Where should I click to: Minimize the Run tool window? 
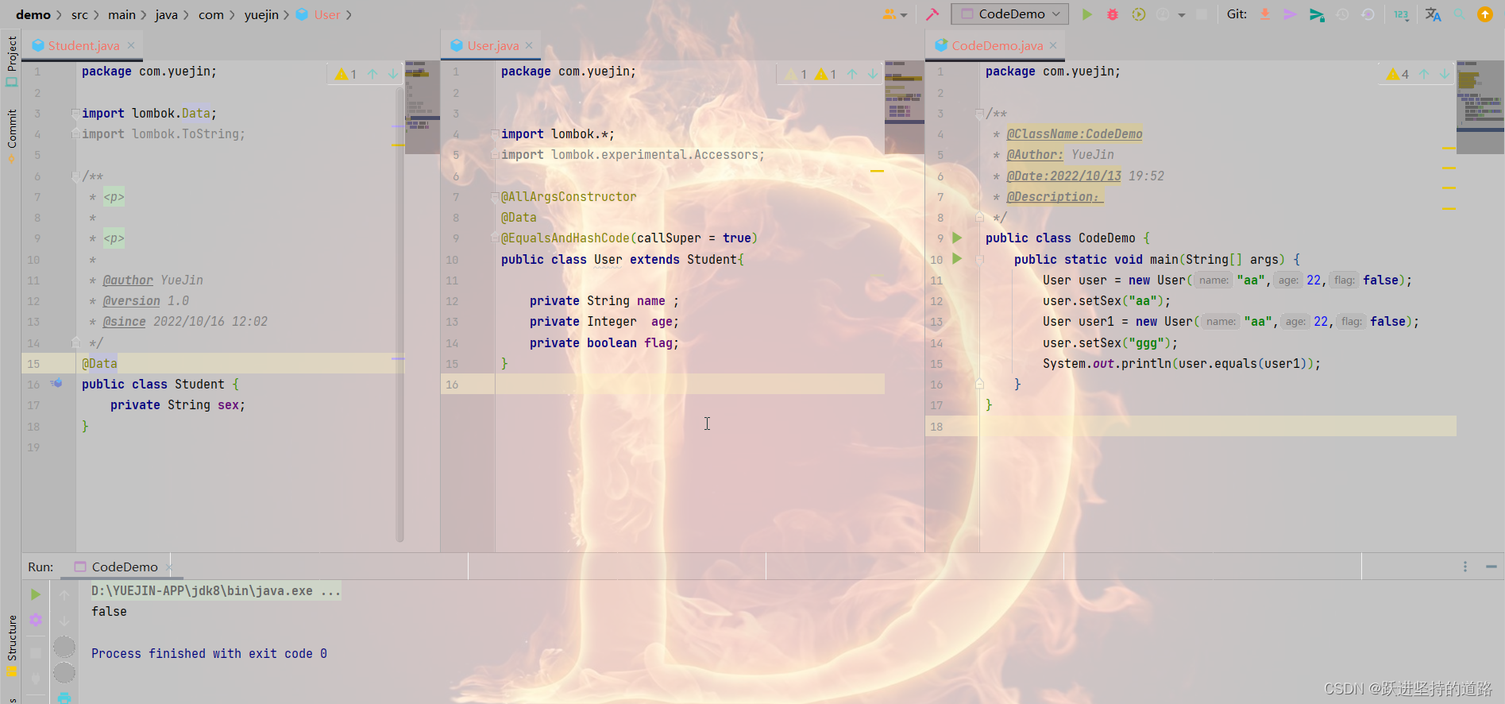point(1491,567)
